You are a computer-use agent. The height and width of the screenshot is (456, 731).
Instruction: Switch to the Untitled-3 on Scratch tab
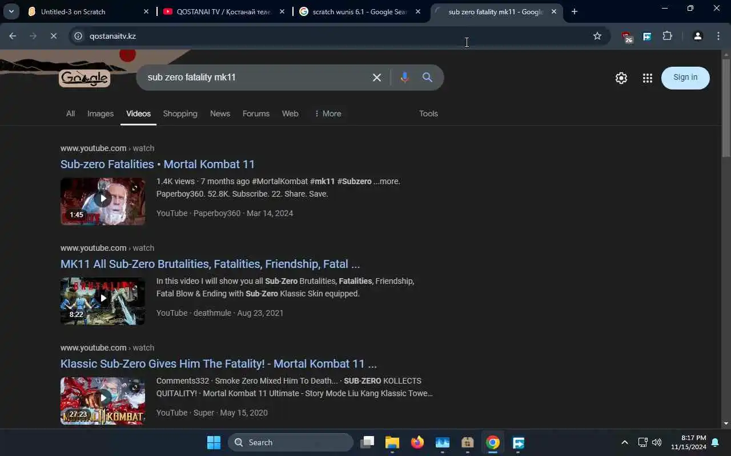coord(82,11)
